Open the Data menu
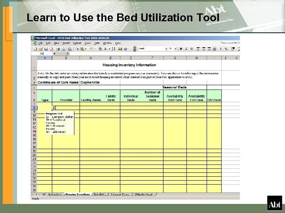This screenshot has width=285, height=213. [97, 43]
